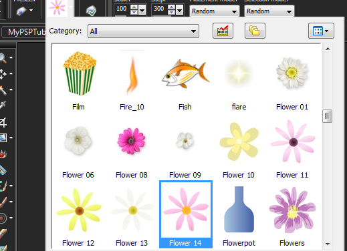Screen dimensions: 347x251
Task: Select the Flower 12 tube
Action: coord(79,210)
